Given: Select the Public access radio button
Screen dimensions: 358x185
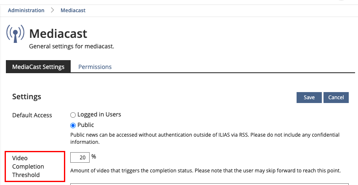Looking at the screenshot, I should [73, 125].
